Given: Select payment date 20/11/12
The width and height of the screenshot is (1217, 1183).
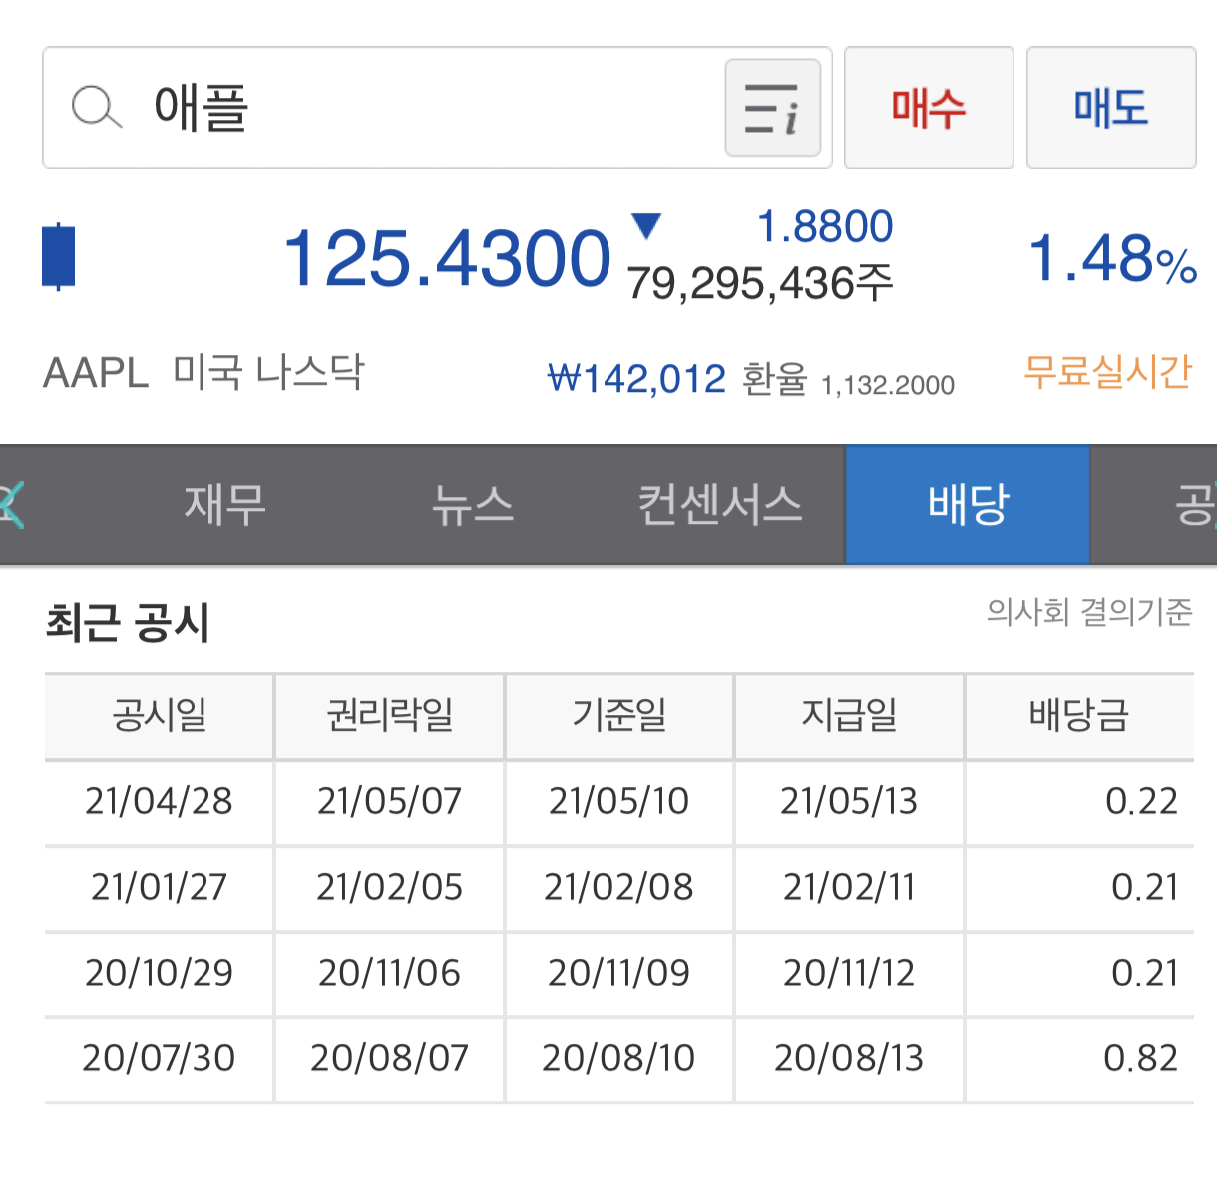Looking at the screenshot, I should click(849, 973).
